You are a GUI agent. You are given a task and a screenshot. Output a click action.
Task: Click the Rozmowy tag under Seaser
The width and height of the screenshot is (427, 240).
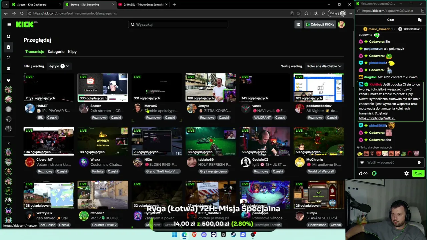[x=99, y=118]
